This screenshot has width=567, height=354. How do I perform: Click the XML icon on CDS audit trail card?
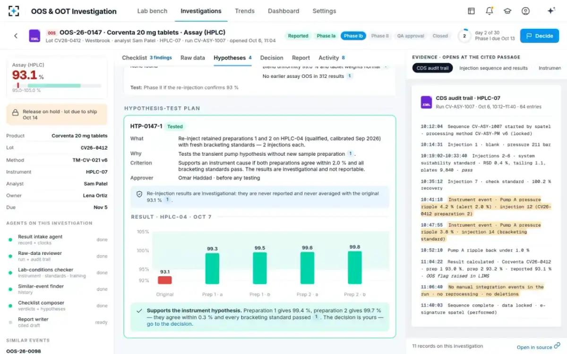(426, 102)
